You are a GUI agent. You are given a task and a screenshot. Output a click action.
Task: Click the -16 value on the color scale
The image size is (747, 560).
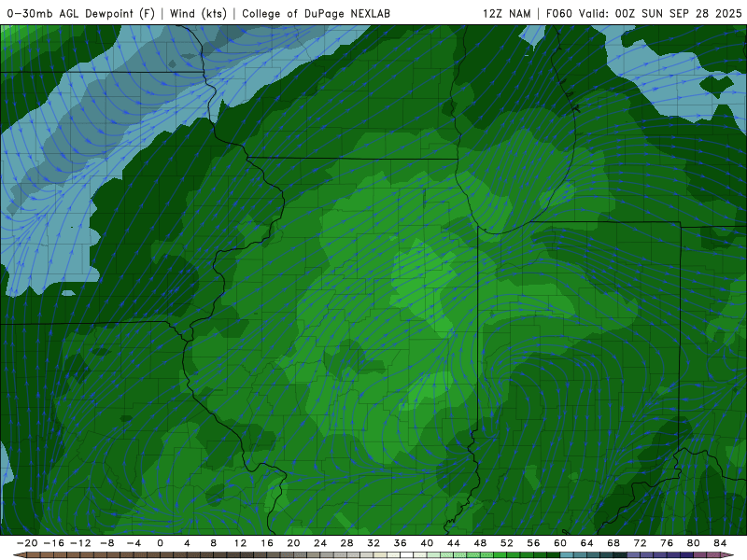click(x=53, y=543)
